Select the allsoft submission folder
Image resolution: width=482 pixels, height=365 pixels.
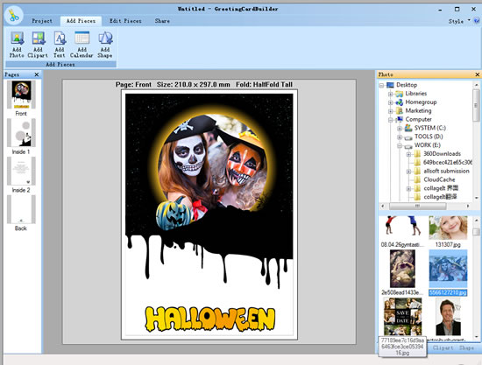point(446,171)
